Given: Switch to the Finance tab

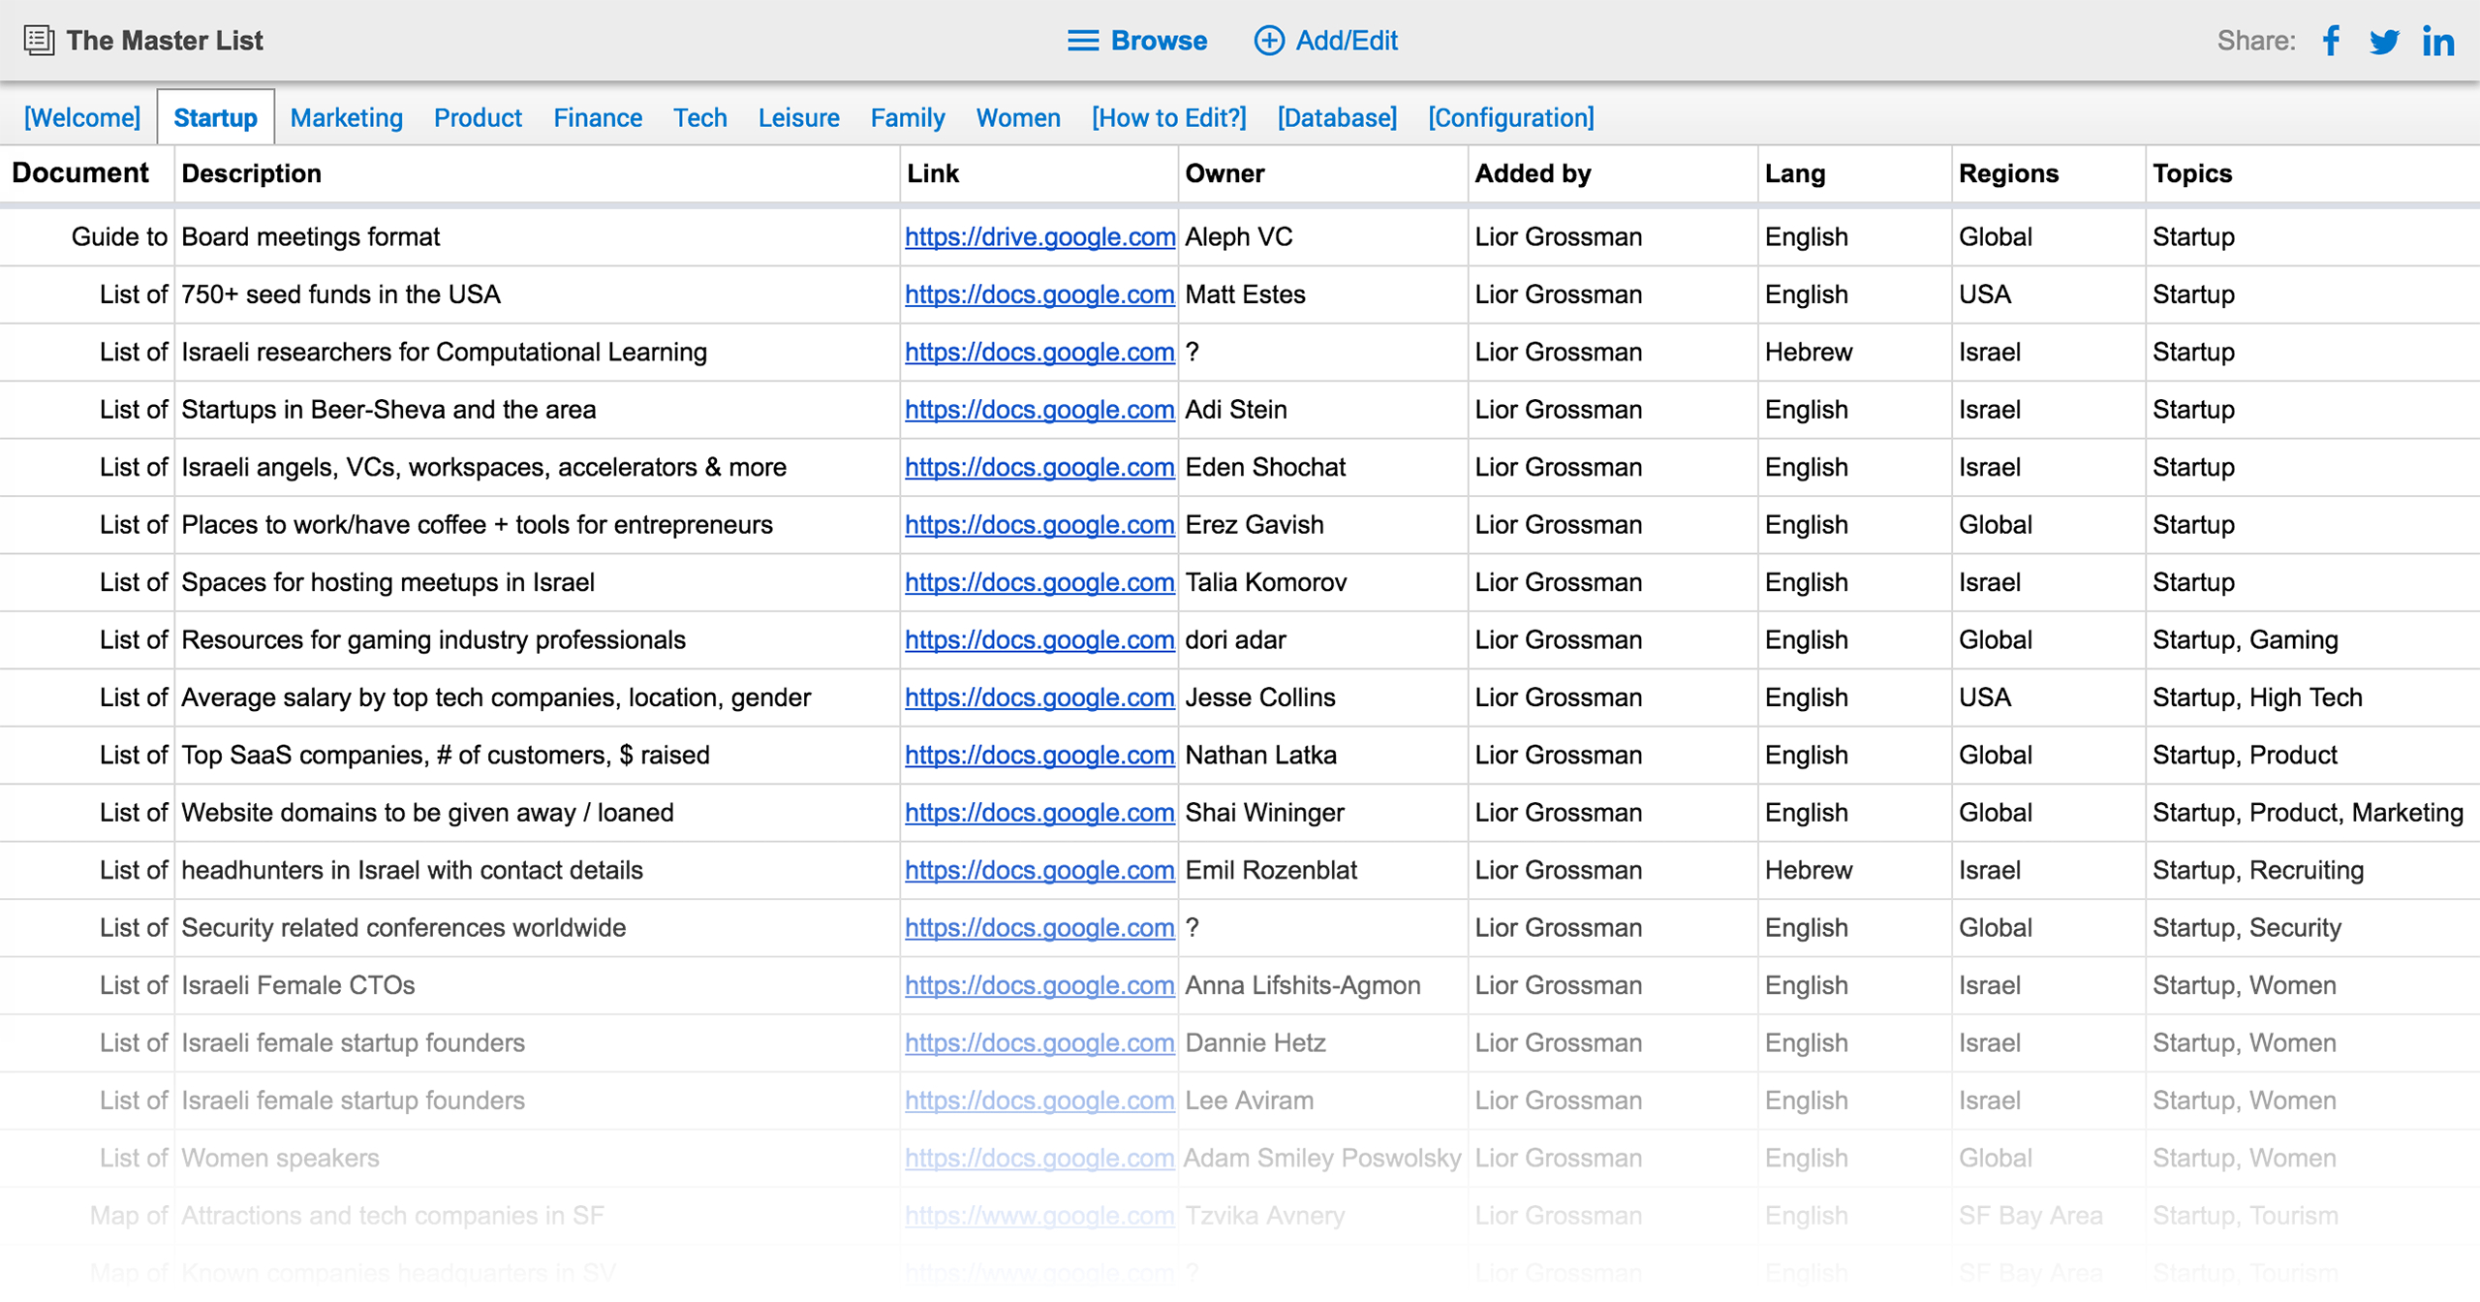Looking at the screenshot, I should (597, 118).
